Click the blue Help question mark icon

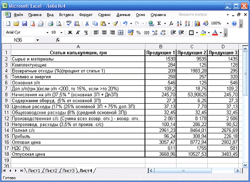234,23
